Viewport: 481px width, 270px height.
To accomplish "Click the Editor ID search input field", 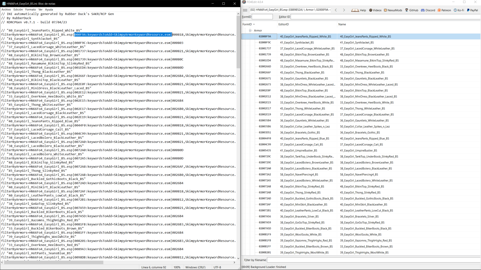I will click(386, 17).
